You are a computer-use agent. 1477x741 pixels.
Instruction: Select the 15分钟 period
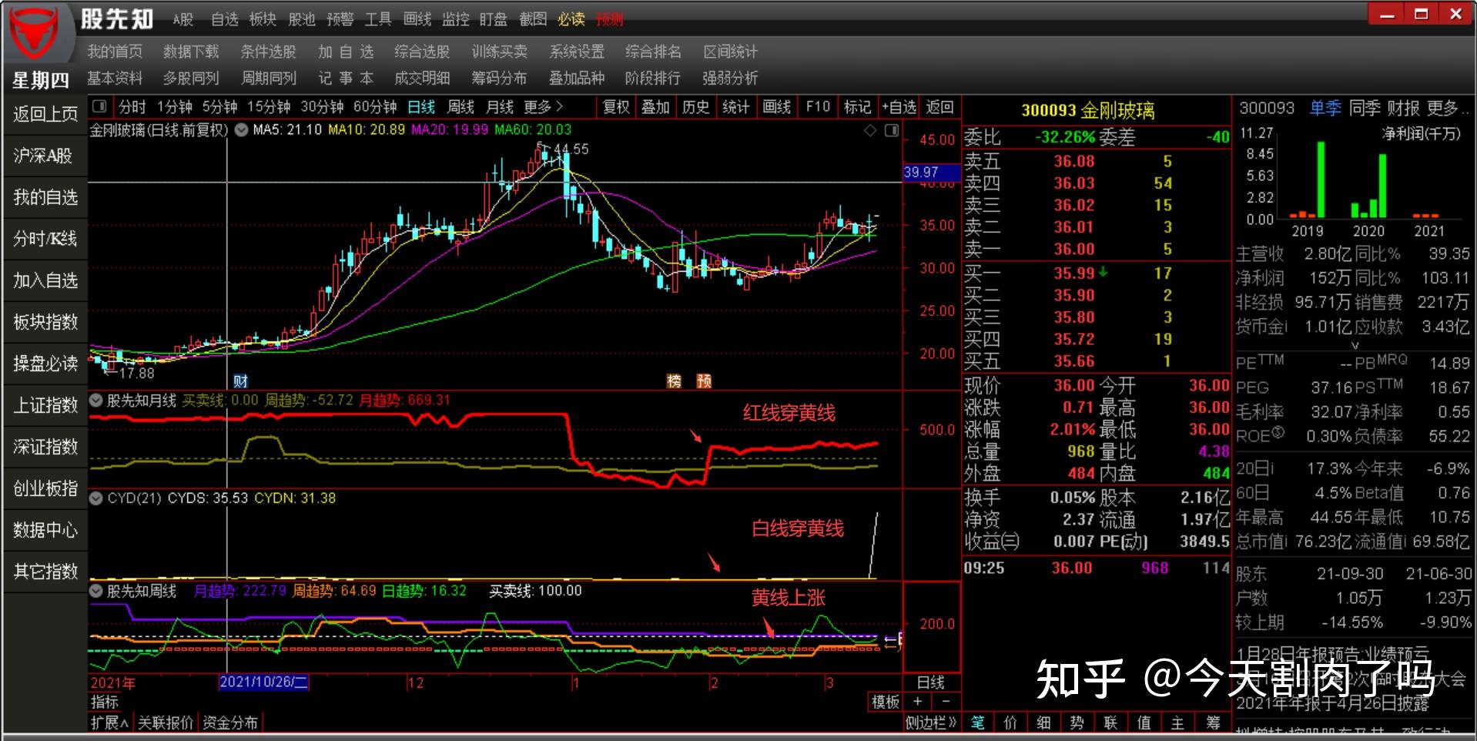[x=269, y=106]
